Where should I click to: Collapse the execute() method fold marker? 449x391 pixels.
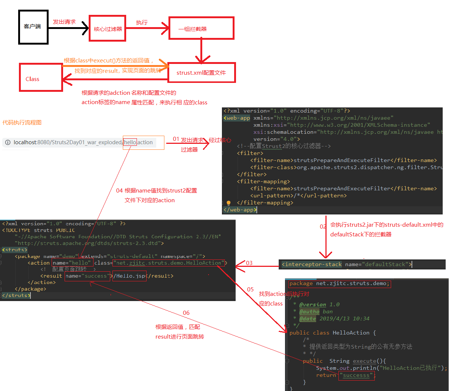[287, 361]
